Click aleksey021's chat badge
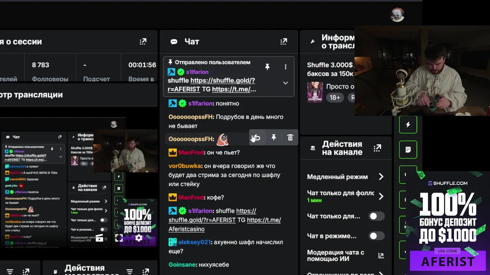Viewport: 490px width, 275px height. pyautogui.click(x=173, y=242)
